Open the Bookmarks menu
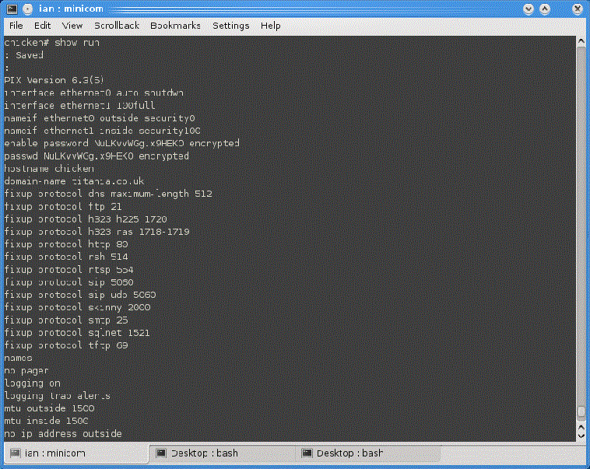Image resolution: width=590 pixels, height=469 pixels. click(x=175, y=26)
